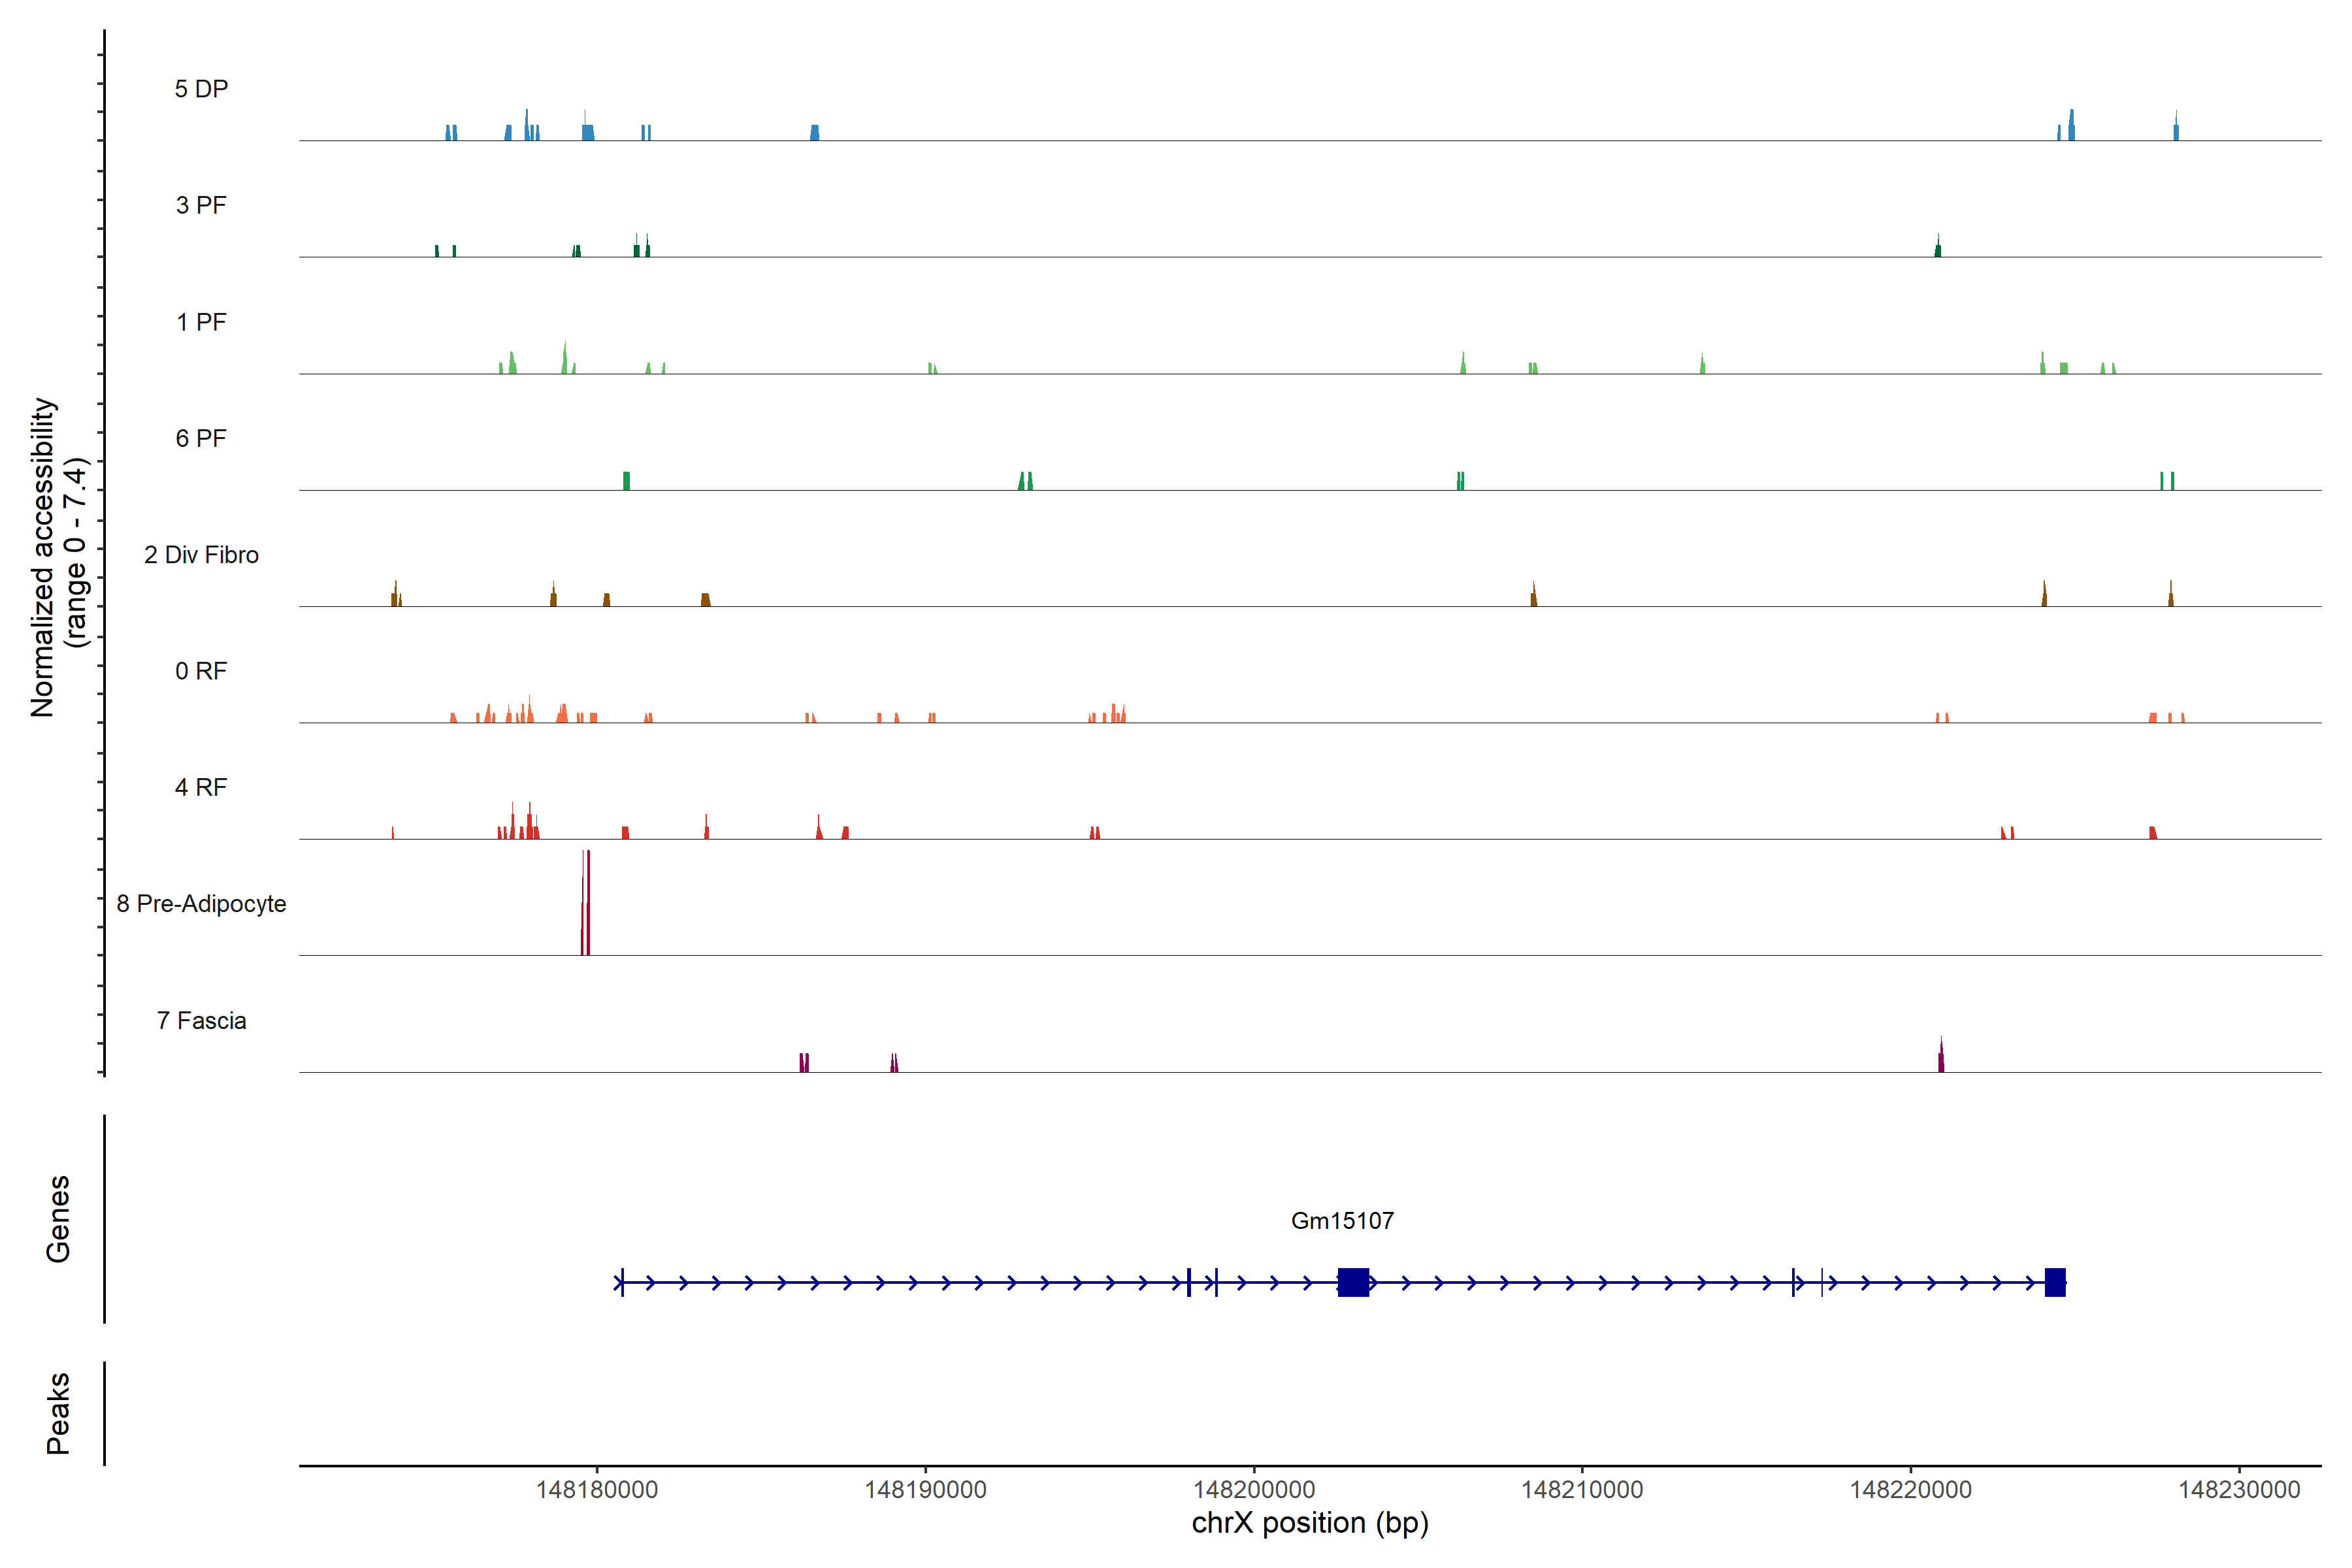Viewport: 2352px width, 1568px height.
Task: Click the 148230000 axis tick label
Action: (2239, 1490)
